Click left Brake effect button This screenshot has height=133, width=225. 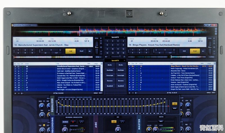[110, 65]
